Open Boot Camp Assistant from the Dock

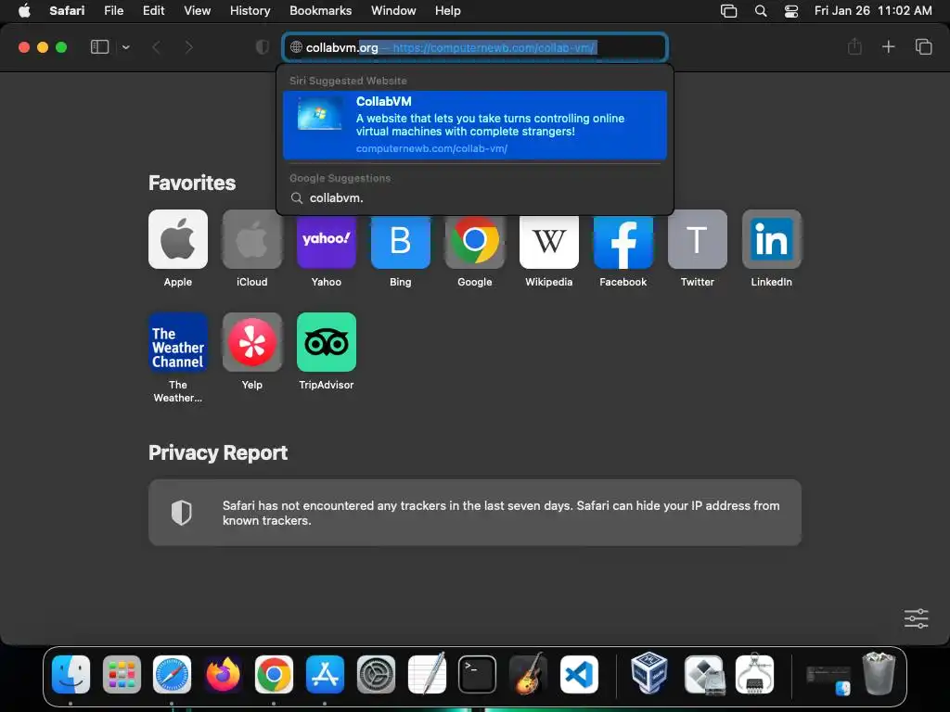click(703, 674)
